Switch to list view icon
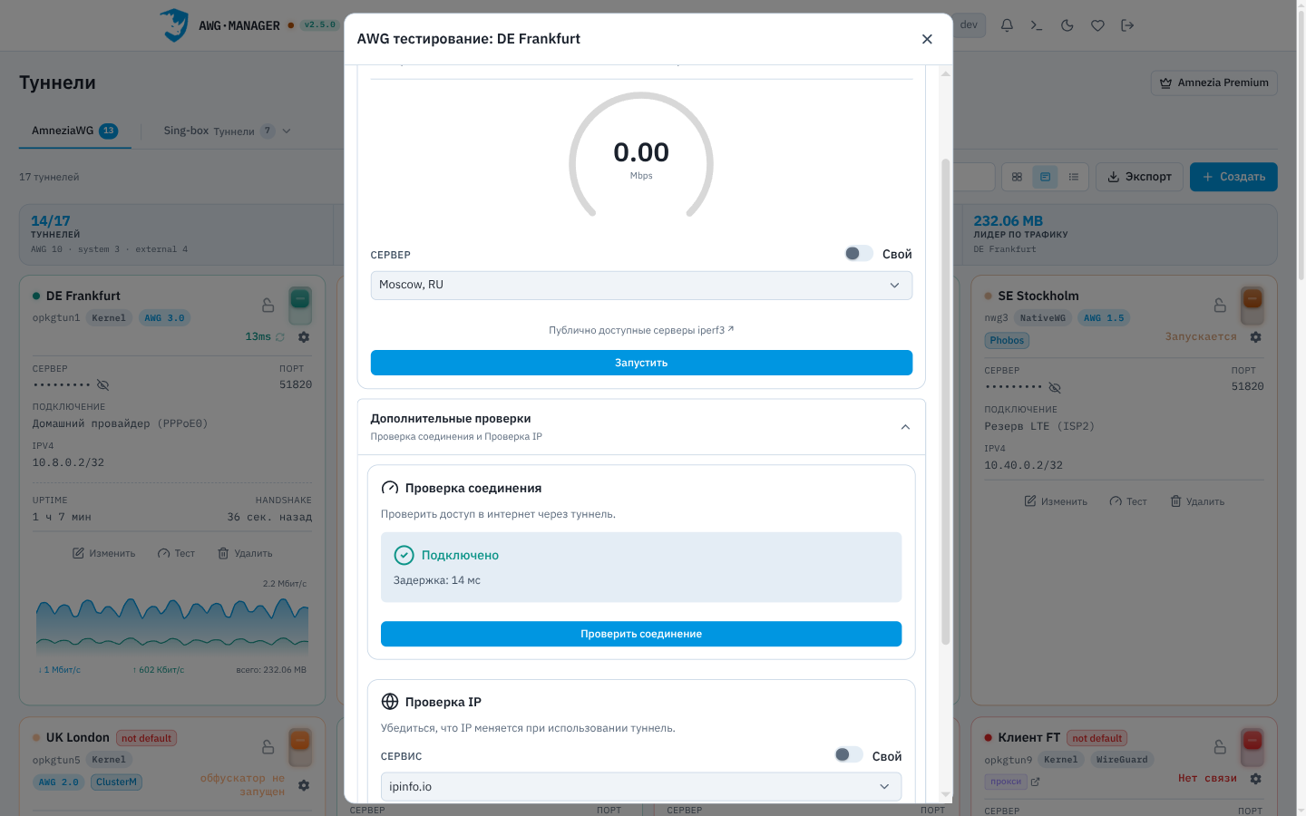Viewport: 1306px width, 816px height. pos(1074,177)
